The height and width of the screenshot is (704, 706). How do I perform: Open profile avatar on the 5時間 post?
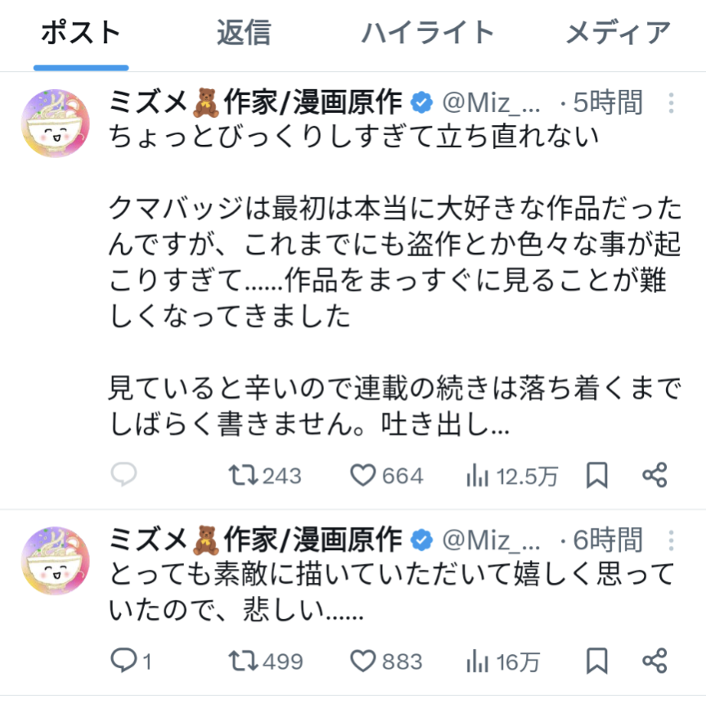tap(56, 124)
